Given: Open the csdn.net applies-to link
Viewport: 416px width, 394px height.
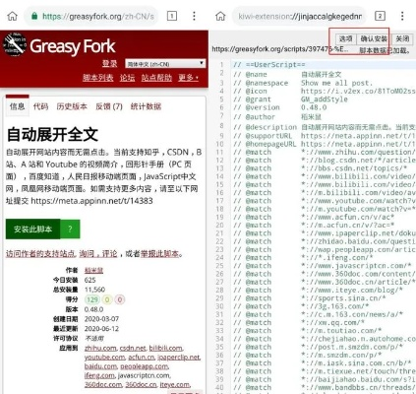Looking at the screenshot, I should [x=133, y=348].
